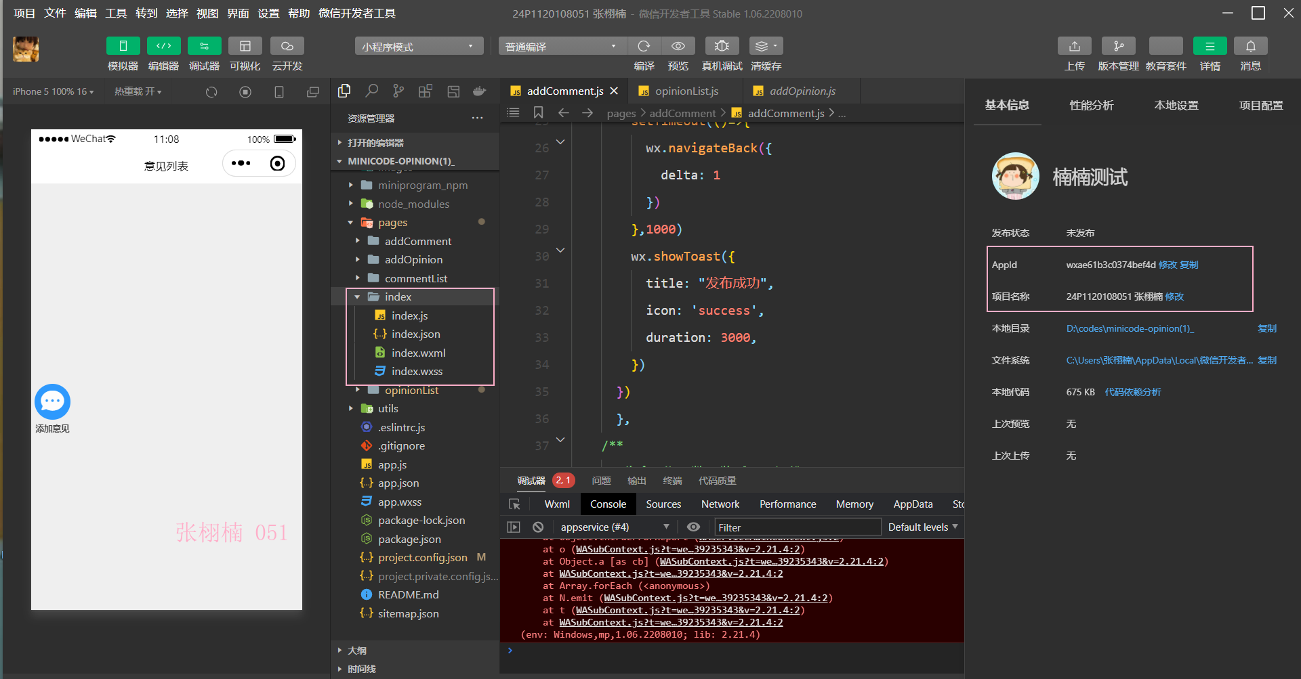The image size is (1301, 679).
Task: Expand the 大纲 outline section
Action: tap(415, 650)
